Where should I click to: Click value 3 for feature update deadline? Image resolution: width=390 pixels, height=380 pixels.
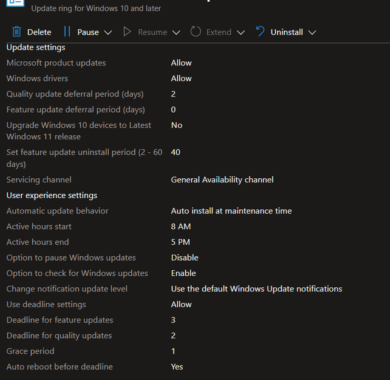coord(173,320)
